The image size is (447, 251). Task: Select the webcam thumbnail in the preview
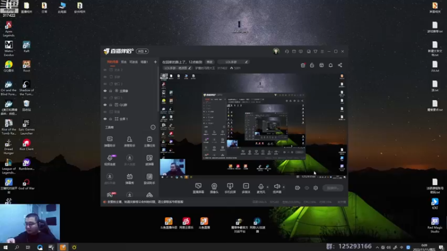click(173, 167)
